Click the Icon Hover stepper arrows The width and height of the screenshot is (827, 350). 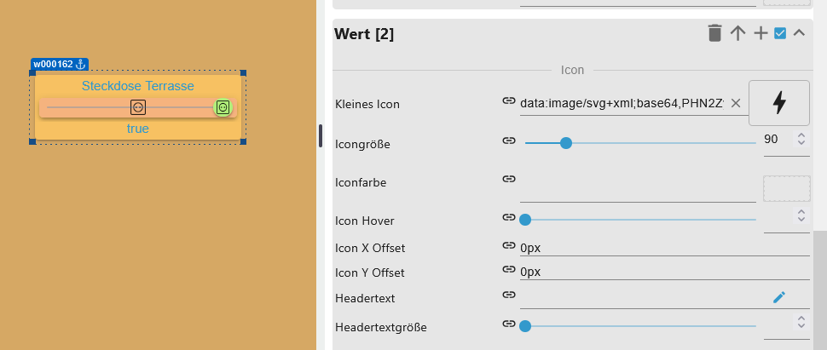pyautogui.click(x=801, y=215)
